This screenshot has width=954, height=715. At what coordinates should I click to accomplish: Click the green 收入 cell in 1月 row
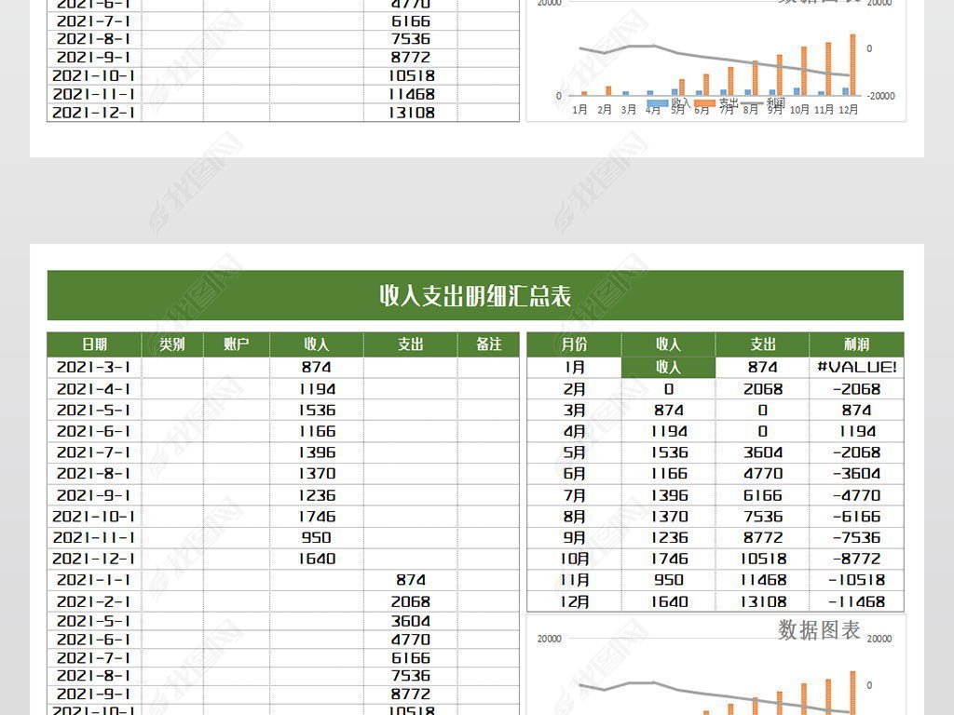[x=668, y=367]
